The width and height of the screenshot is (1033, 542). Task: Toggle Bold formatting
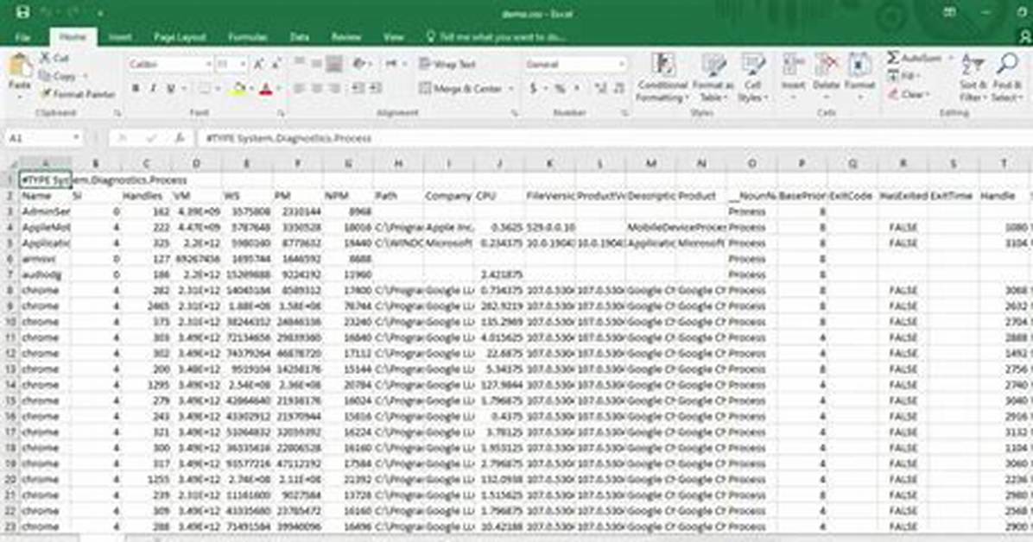tap(136, 88)
